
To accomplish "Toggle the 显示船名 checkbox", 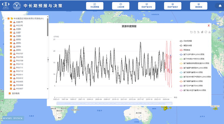I will tap(9, 93).
